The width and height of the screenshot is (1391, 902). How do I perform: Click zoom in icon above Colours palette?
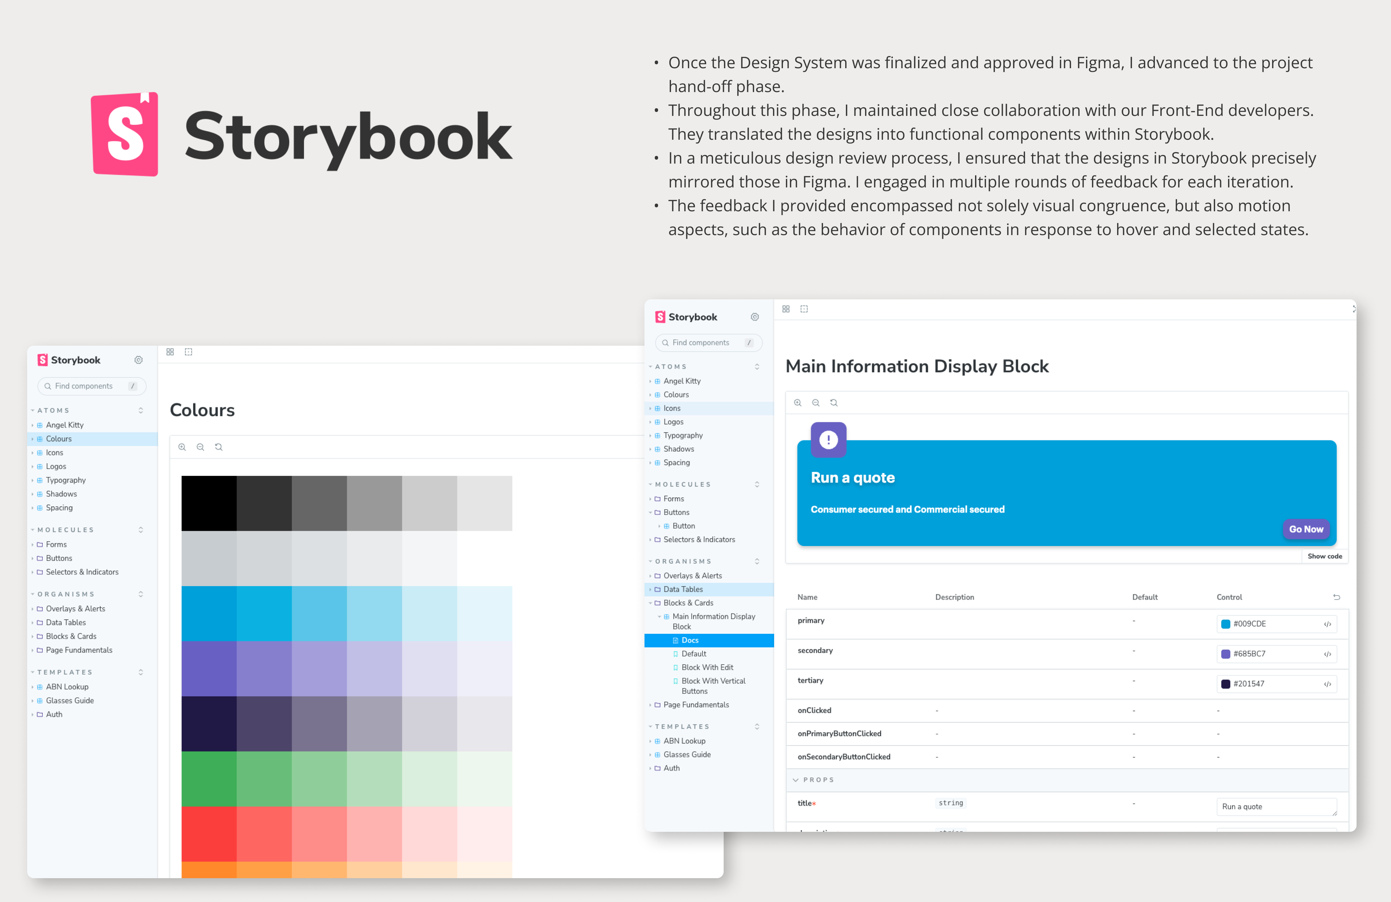(x=182, y=447)
